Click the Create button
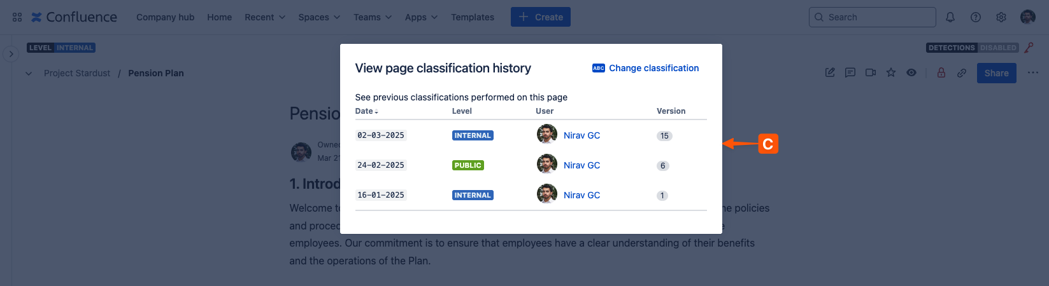Screen dimensions: 1049x286 coord(541,17)
